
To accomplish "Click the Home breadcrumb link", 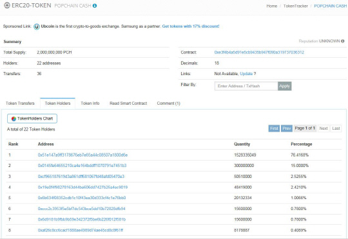I will tap(272, 6).
